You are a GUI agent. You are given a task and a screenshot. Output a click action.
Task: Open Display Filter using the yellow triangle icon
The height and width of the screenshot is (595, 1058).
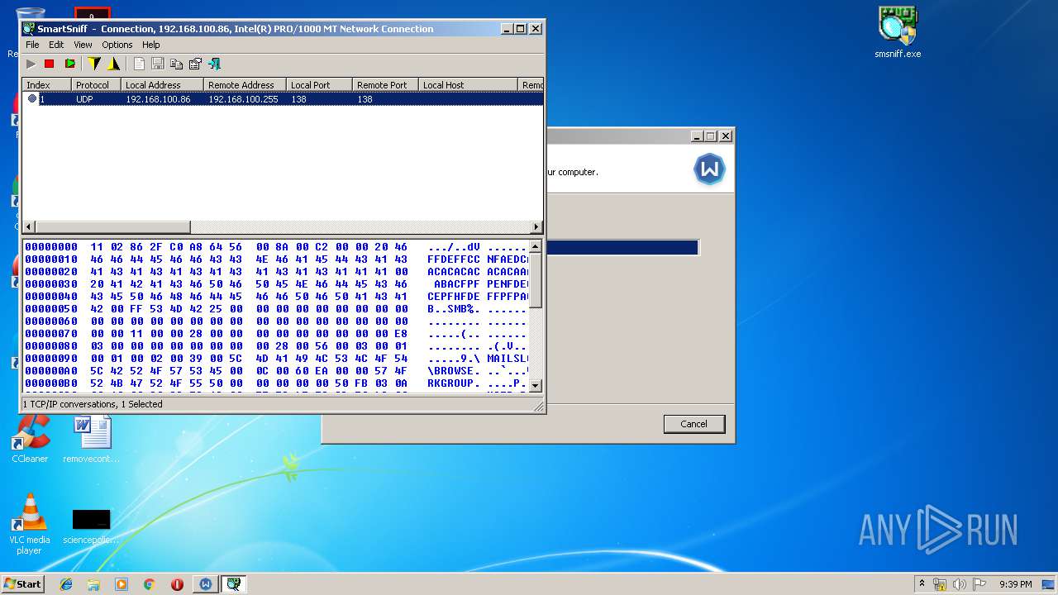(x=113, y=64)
